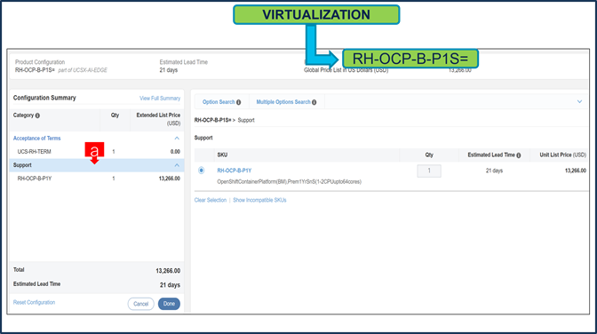Click the Qty field for RH-OCP-B-P1Y

click(x=429, y=171)
